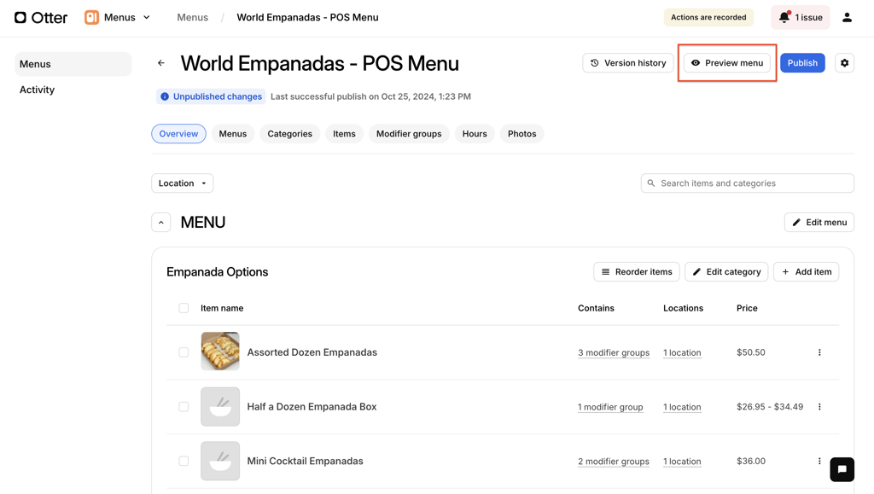
Task: Switch to the Photos tab
Action: [521, 134]
